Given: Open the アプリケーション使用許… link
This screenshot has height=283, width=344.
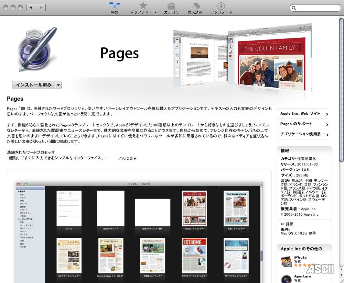Looking at the screenshot, I should (x=303, y=134).
